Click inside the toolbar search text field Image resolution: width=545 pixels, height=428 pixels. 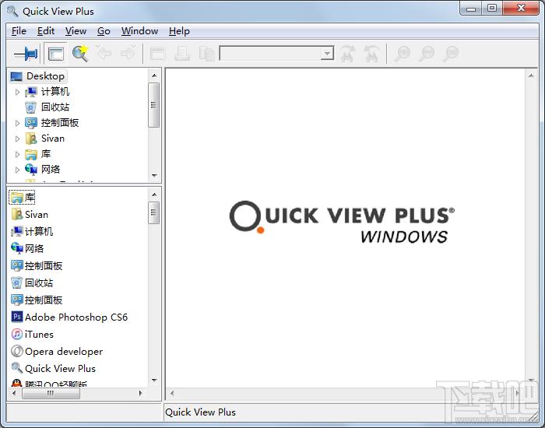pos(270,54)
